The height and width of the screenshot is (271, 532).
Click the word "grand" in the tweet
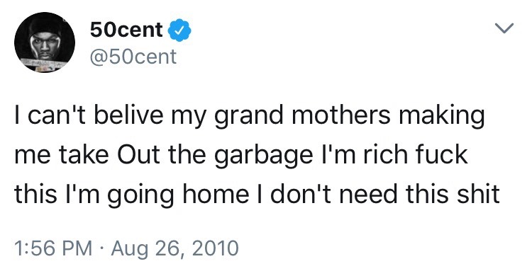click(250, 117)
